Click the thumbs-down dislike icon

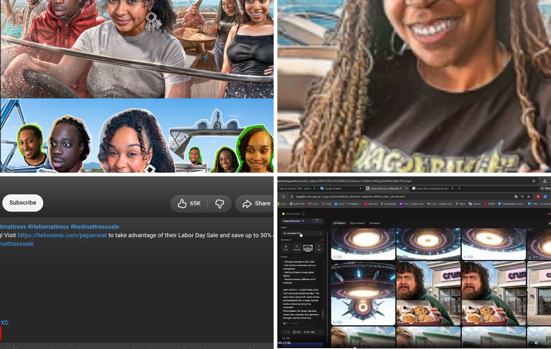220,203
